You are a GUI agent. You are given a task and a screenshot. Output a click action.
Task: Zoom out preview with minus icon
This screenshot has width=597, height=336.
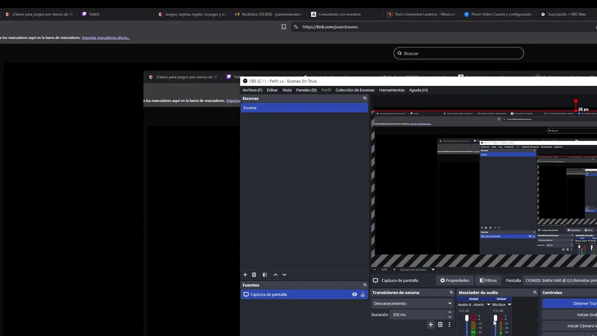click(375, 269)
